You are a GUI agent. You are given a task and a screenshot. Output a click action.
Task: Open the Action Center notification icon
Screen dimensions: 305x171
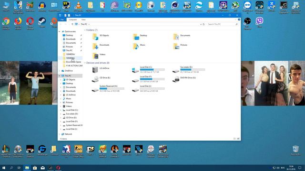[x=300, y=168]
